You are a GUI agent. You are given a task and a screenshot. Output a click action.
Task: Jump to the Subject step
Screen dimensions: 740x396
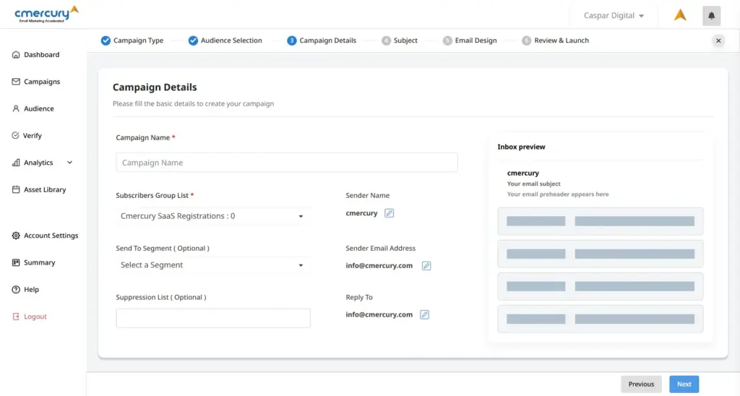[x=405, y=40]
